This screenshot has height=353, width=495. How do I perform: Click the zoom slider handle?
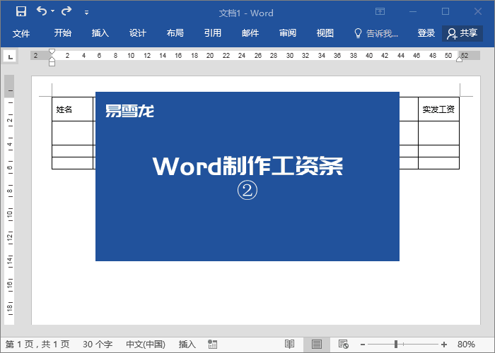pos(396,345)
